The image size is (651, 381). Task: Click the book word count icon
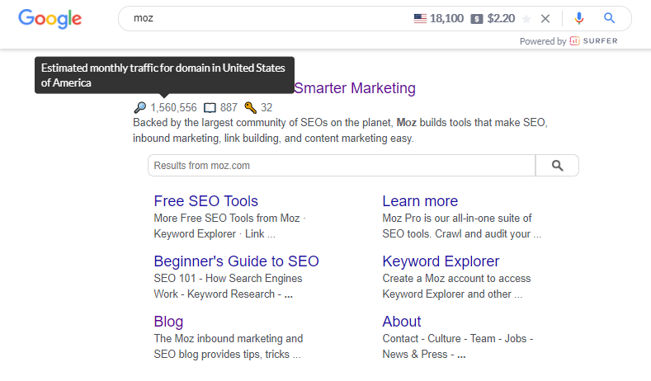pyautogui.click(x=210, y=108)
